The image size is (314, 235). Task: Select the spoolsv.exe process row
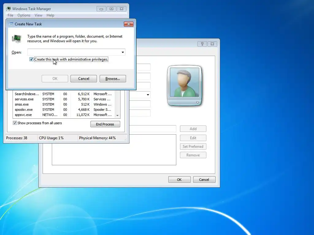[64, 110]
